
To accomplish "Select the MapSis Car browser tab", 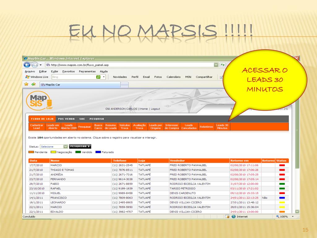I will pos(80,85).
